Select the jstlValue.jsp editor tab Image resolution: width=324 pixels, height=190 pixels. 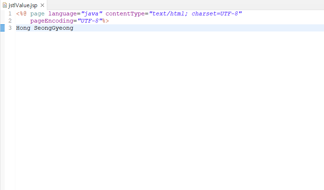point(24,5)
